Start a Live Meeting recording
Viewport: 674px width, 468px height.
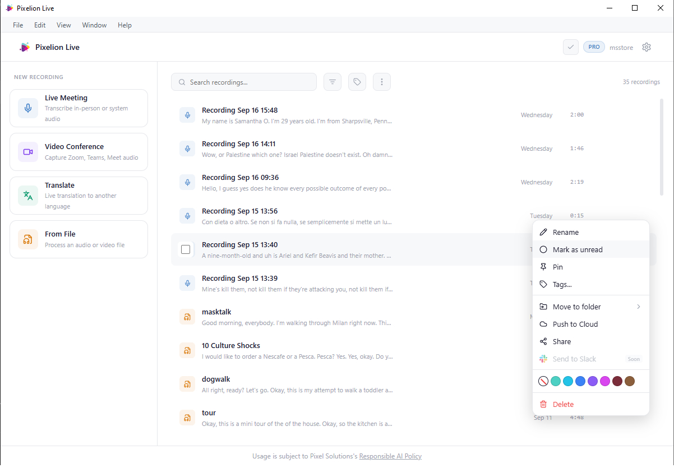pos(79,108)
